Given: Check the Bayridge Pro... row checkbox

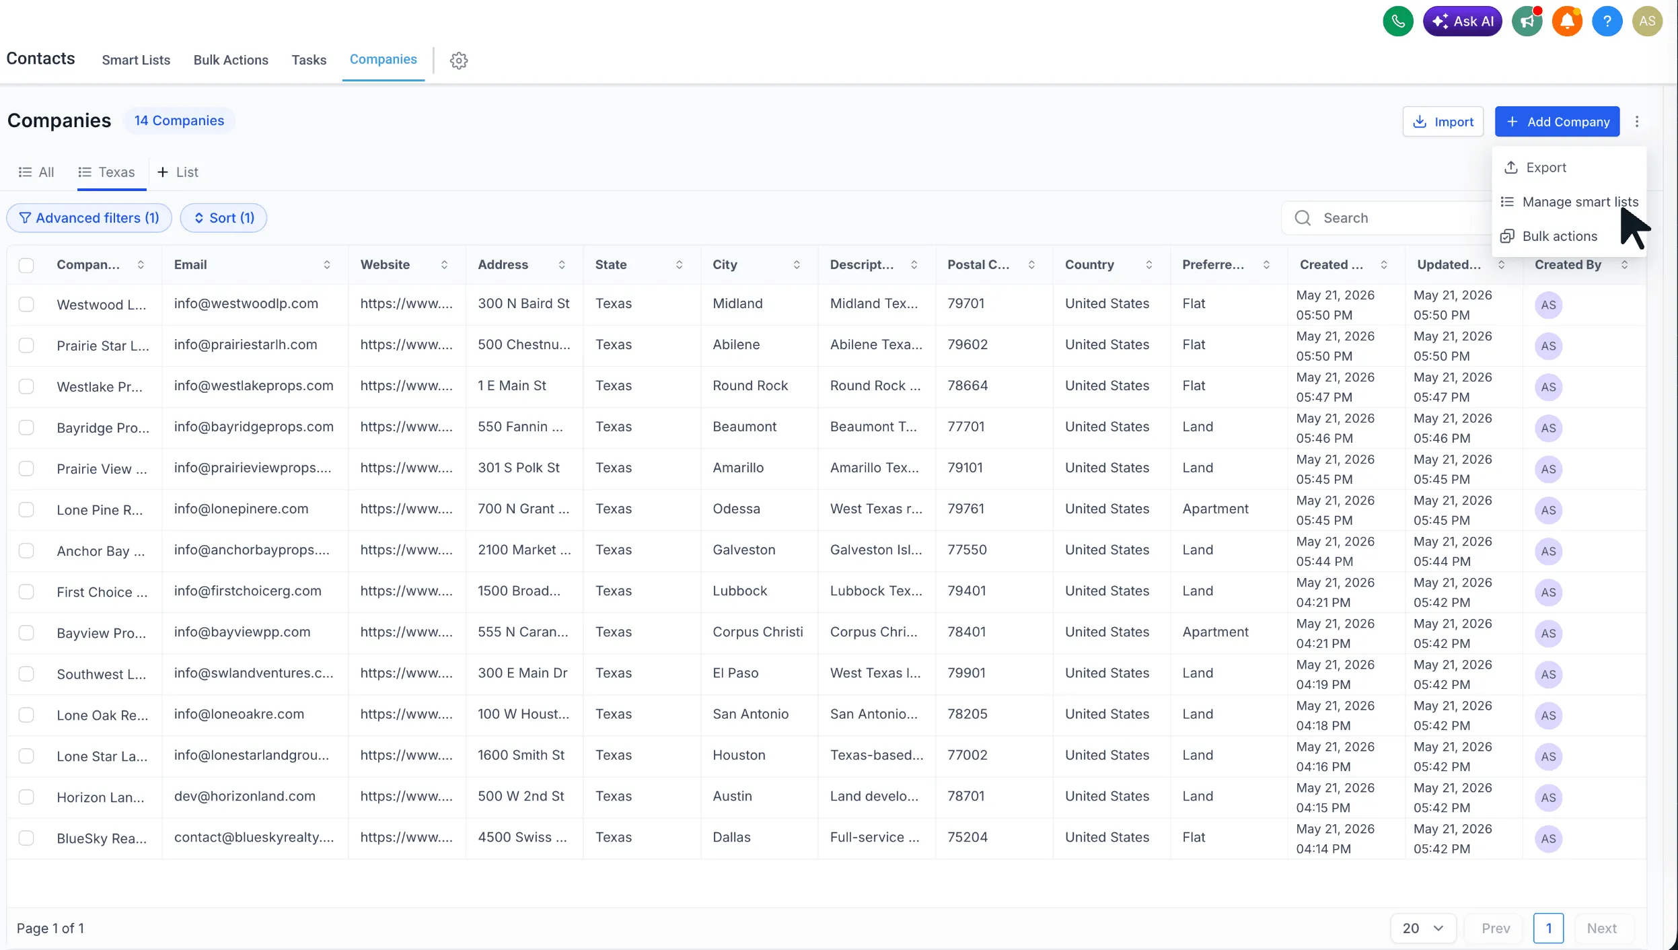Looking at the screenshot, I should click(26, 427).
